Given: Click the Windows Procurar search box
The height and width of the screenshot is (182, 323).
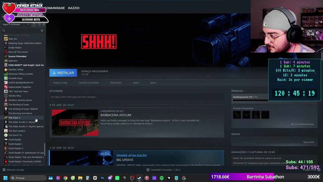Looking at the screenshot, I should click(x=28, y=178).
